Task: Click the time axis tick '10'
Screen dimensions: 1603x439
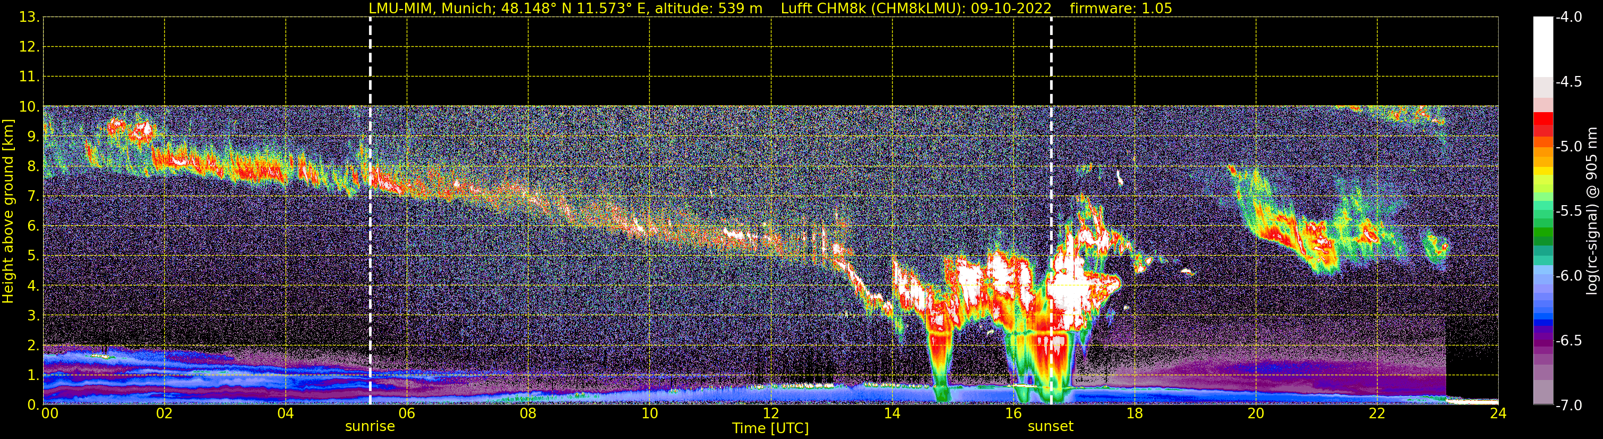Action: 650,414
